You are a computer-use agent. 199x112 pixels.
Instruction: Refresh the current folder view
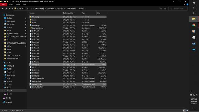point(165,9)
